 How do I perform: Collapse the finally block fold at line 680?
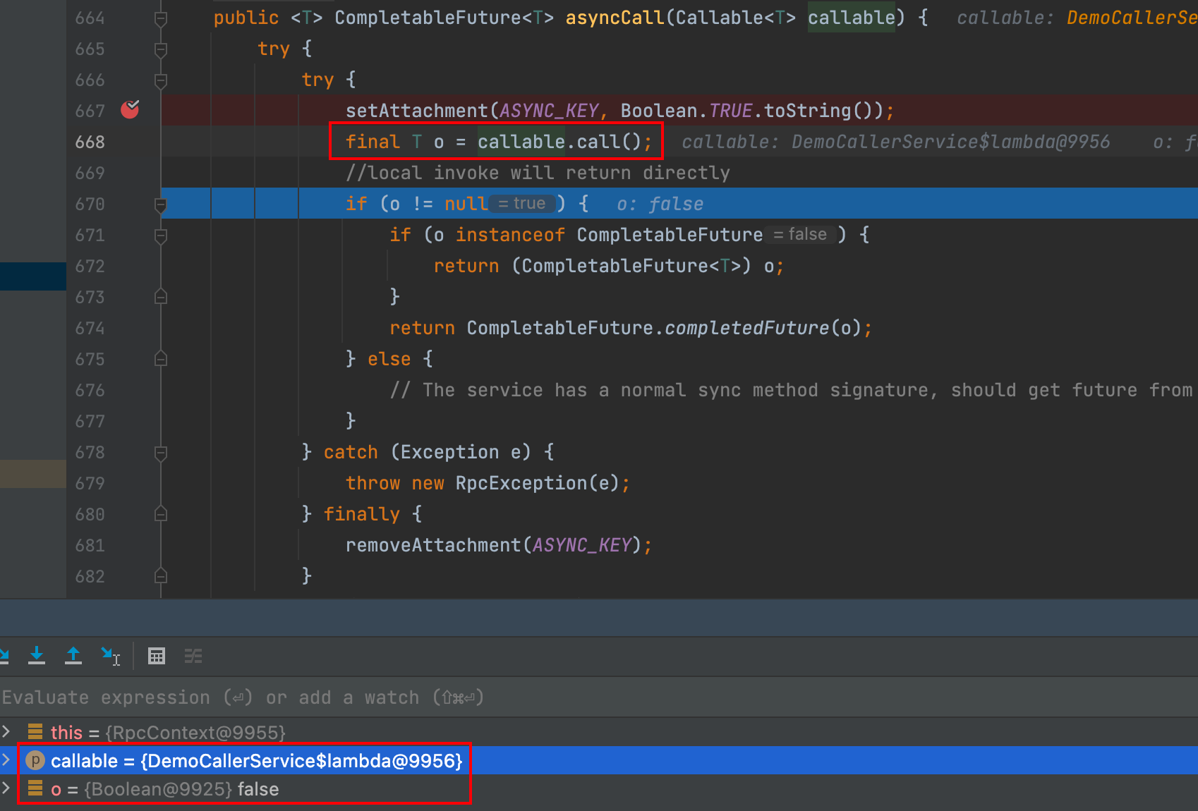[x=161, y=514]
